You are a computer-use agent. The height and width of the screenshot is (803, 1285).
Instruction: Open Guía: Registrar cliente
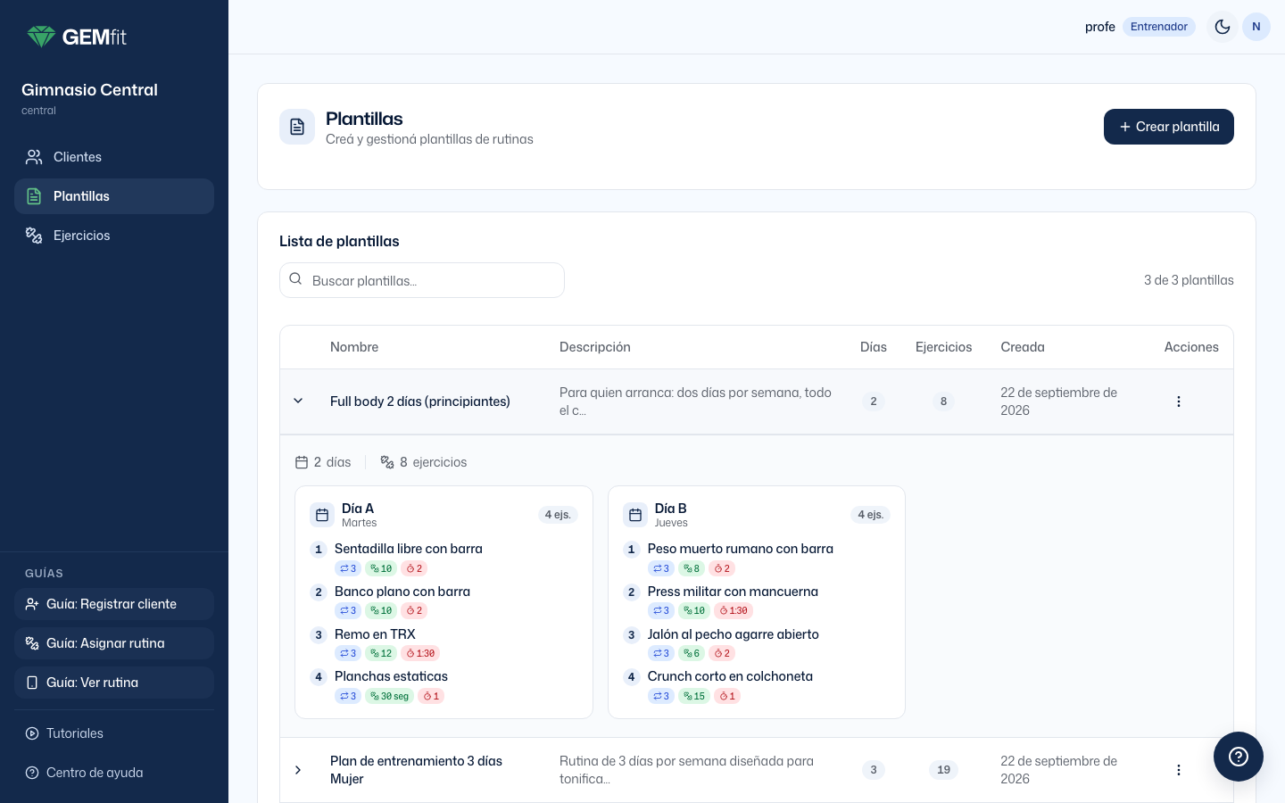point(114,604)
